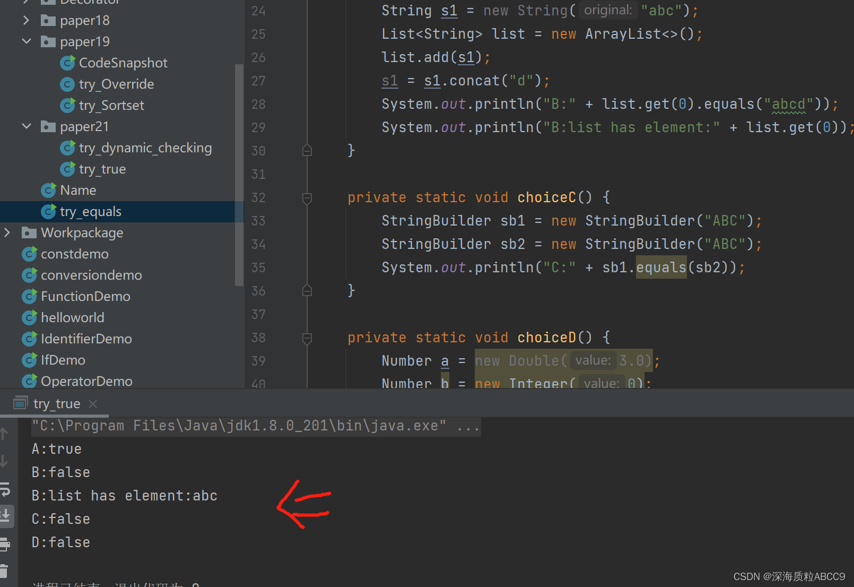Image resolution: width=854 pixels, height=587 pixels.
Task: Click the fold end marker on line 36
Action: (x=307, y=291)
